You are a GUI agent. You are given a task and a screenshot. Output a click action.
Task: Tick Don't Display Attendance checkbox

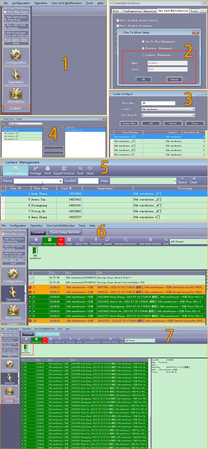(x=118, y=26)
